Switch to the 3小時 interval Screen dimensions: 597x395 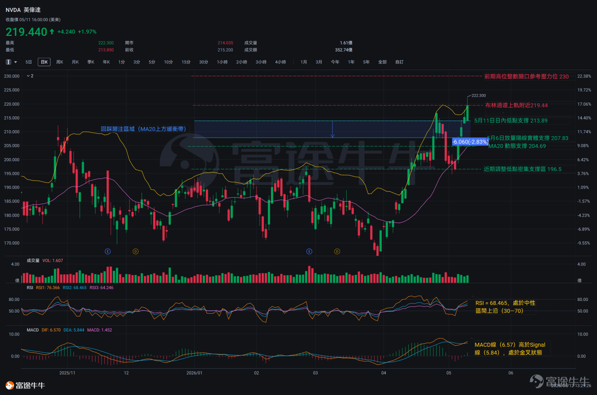261,62
